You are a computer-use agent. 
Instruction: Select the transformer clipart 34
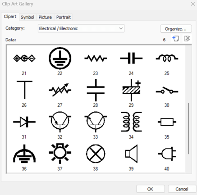coord(131,122)
